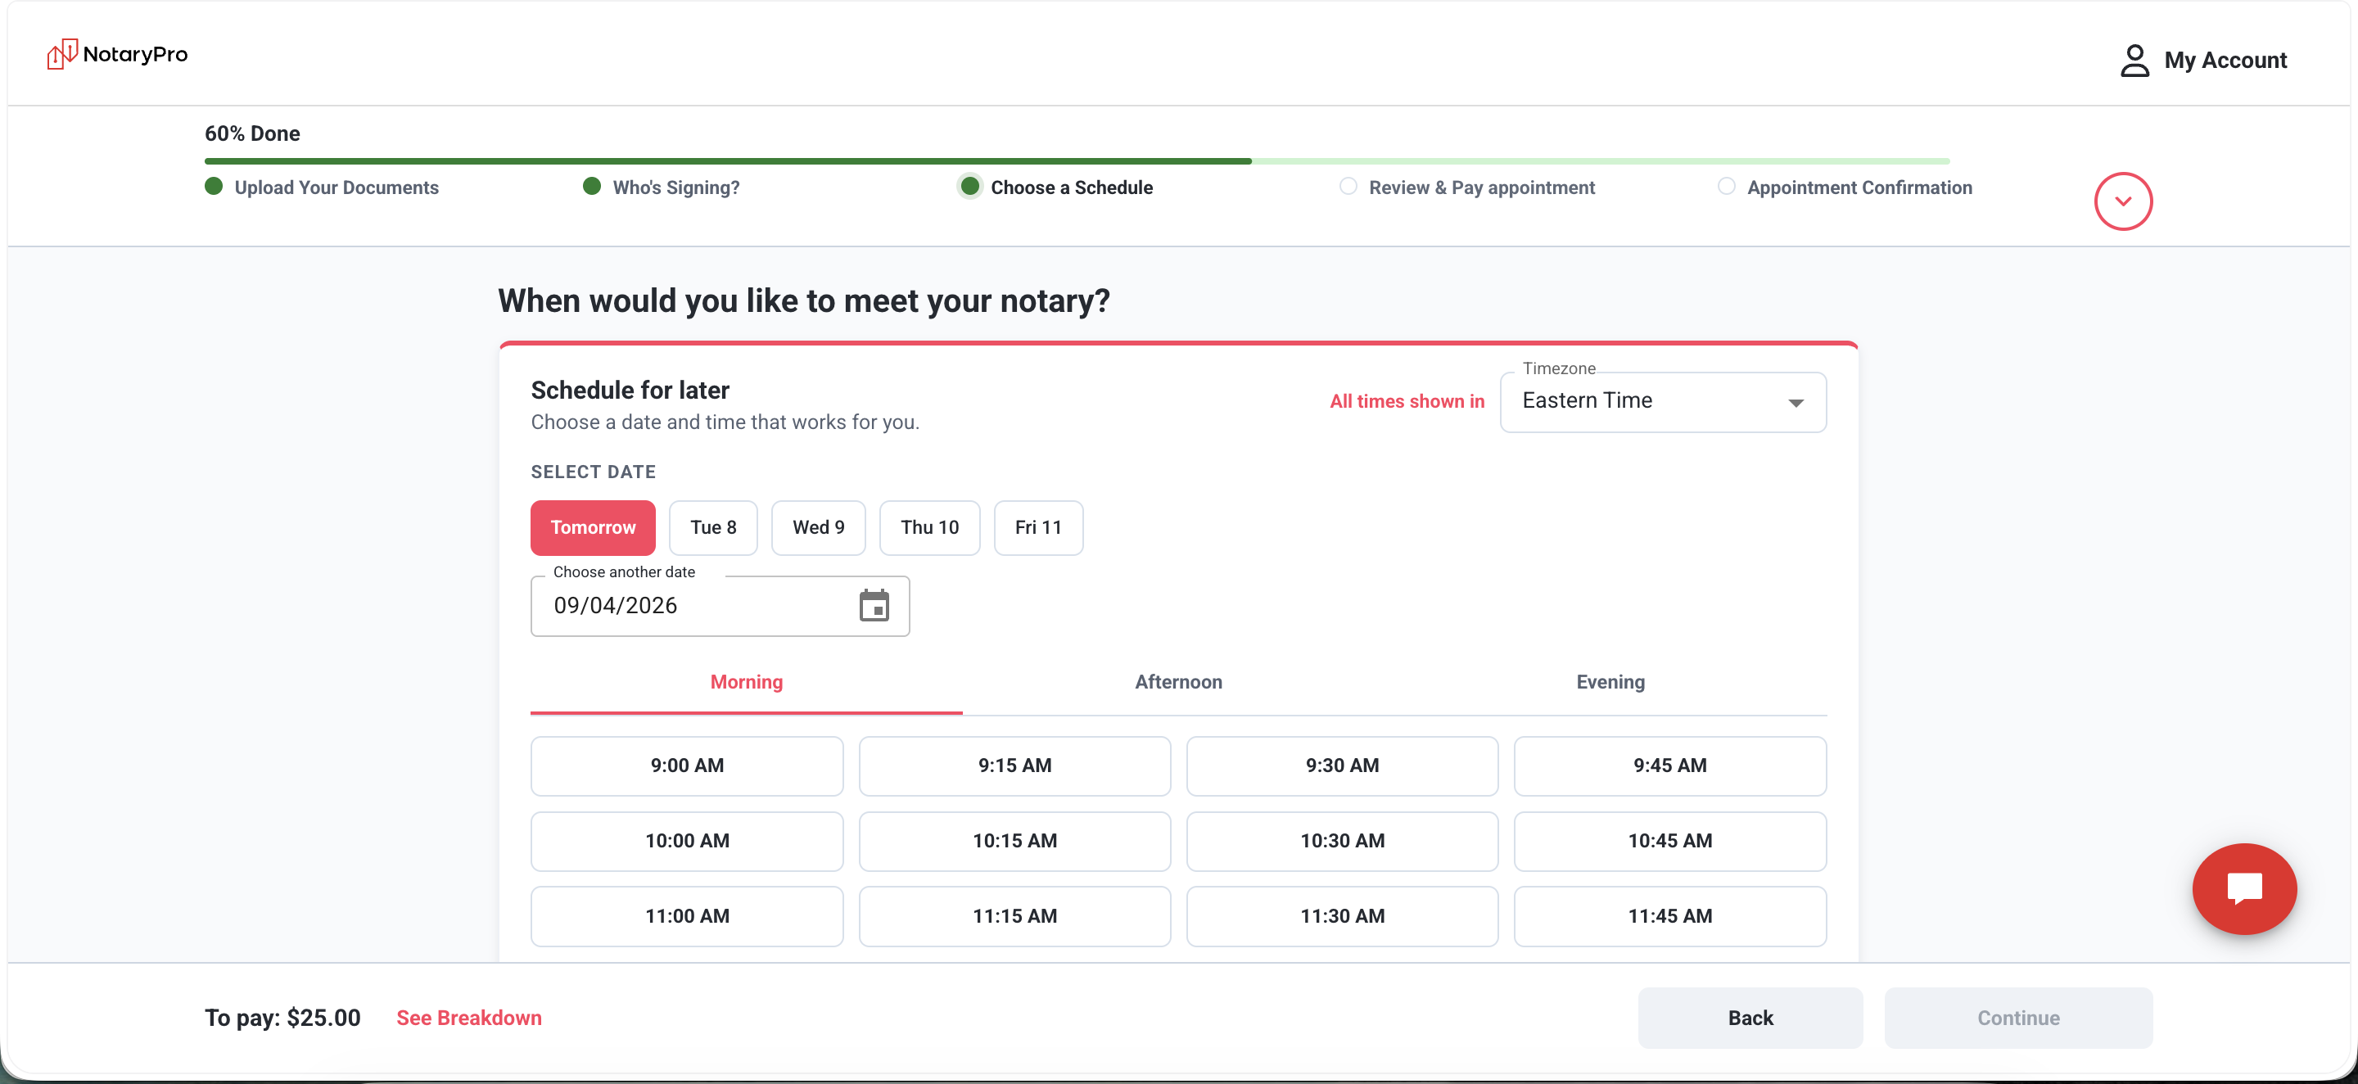
Task: Choose the 10:30 AM time slot
Action: (x=1342, y=841)
